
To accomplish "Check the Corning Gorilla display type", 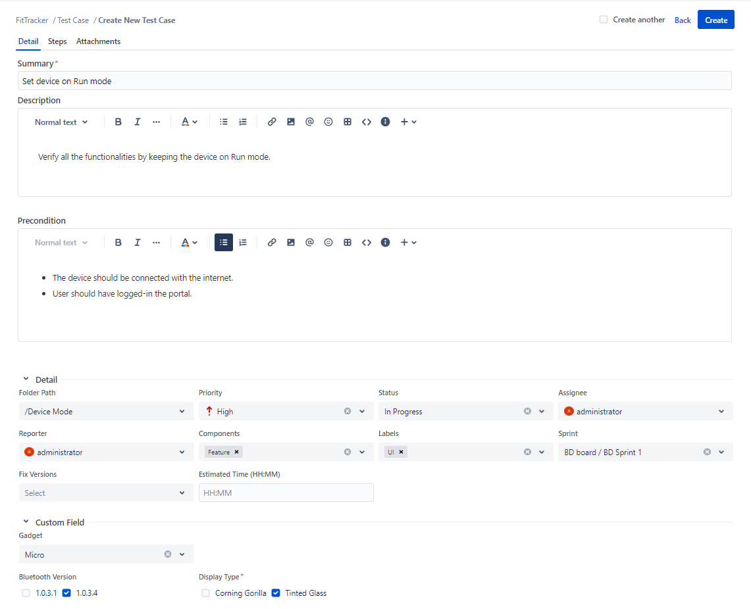I will pos(205,593).
